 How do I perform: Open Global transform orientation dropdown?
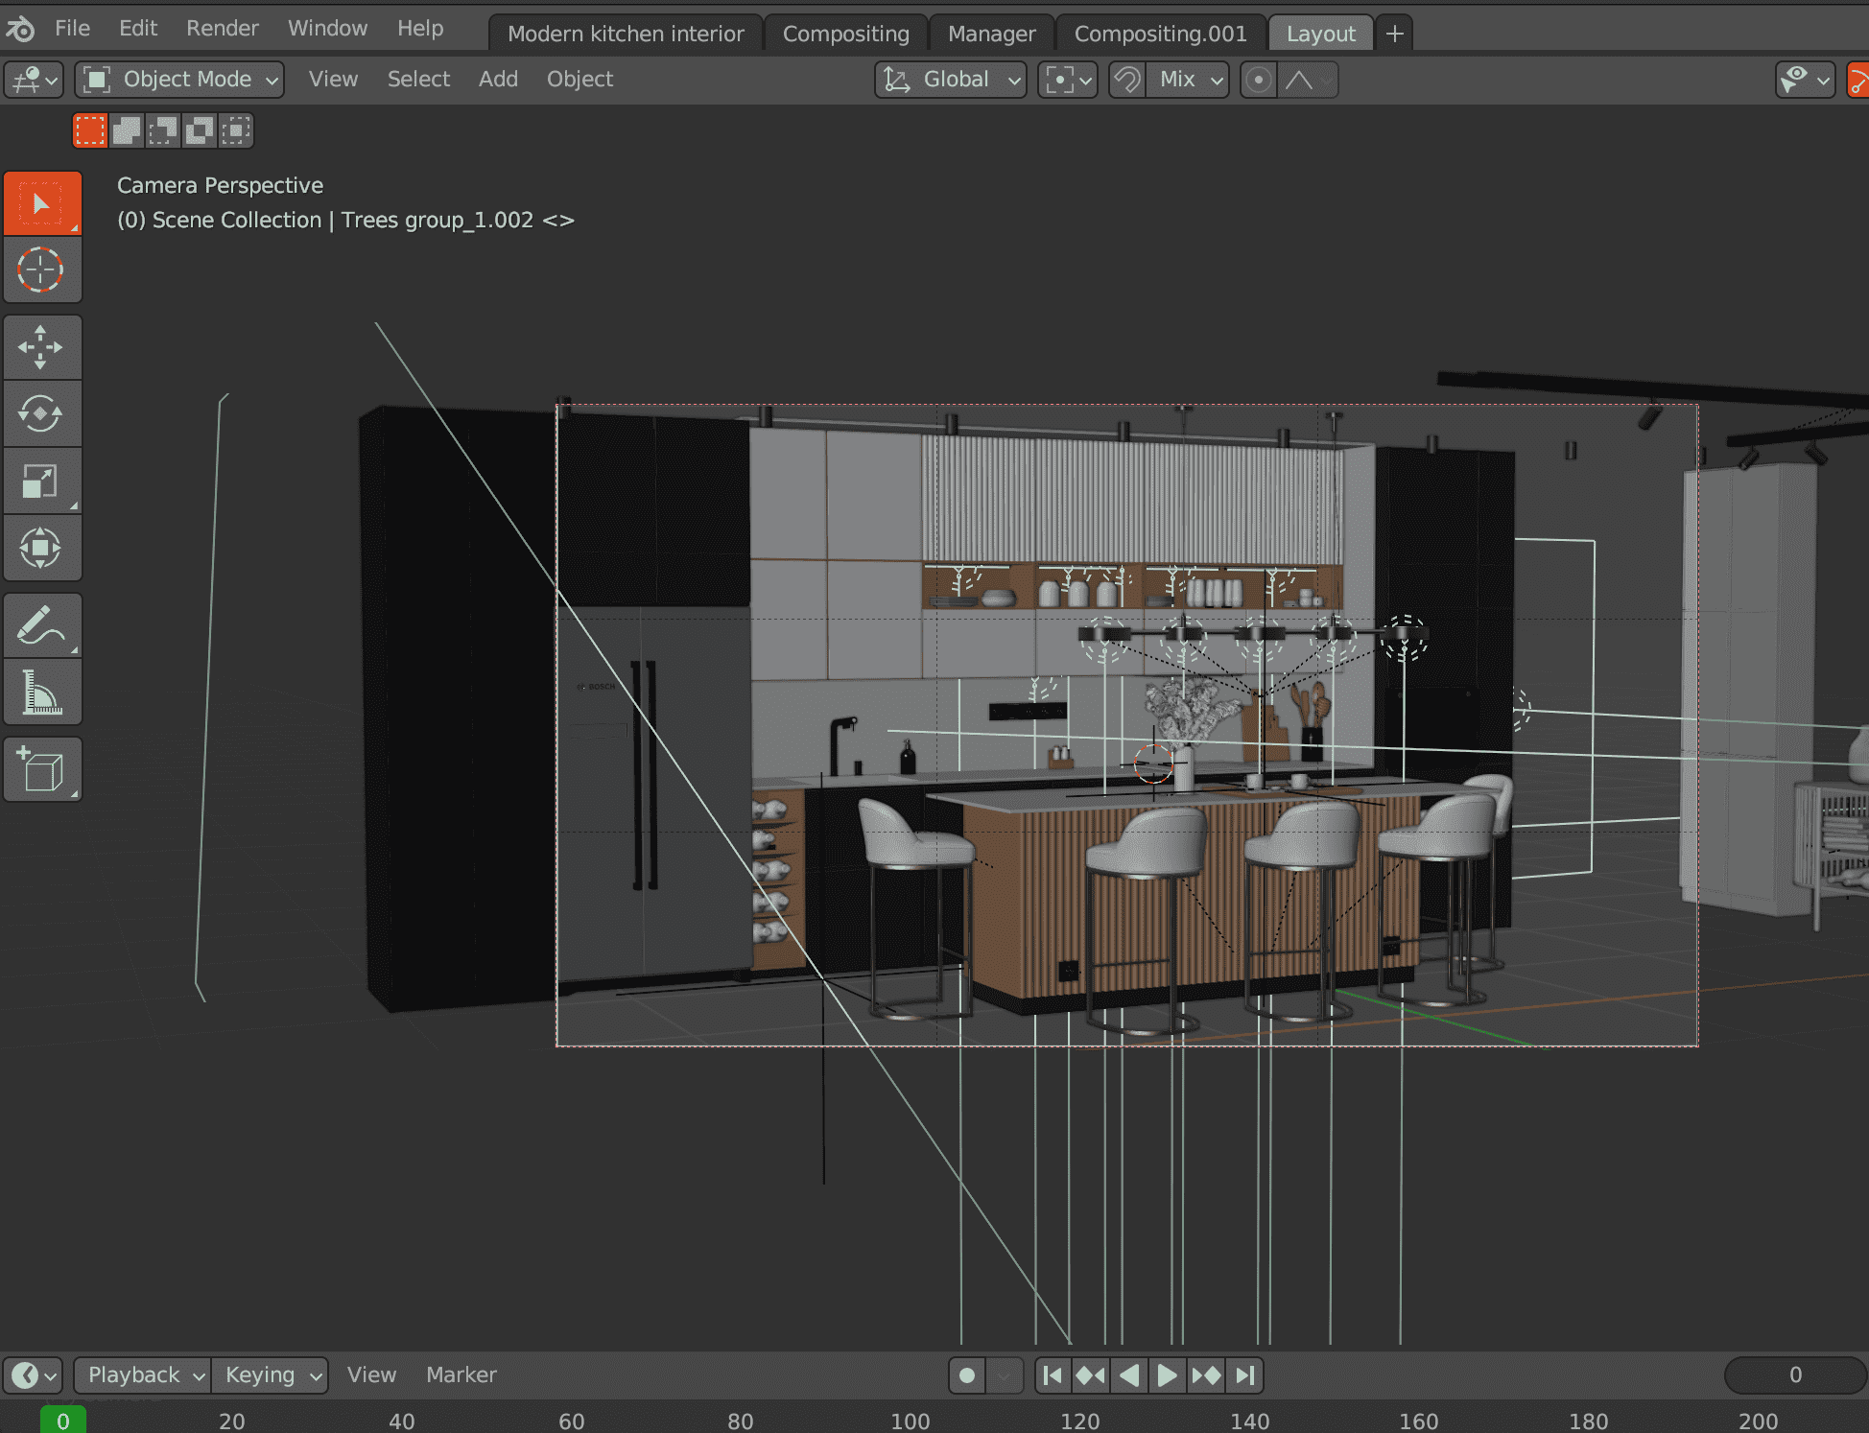pos(951,80)
